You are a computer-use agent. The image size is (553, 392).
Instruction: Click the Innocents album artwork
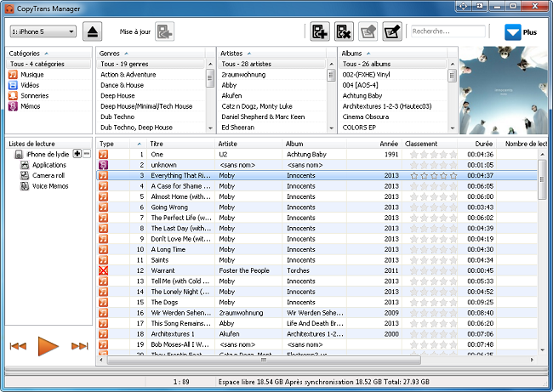[504, 90]
